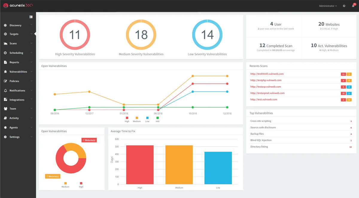This screenshot has width=359, height=198.
Task: Collapse the sidebar with the menu toggle icon
Action: [x=31, y=17]
